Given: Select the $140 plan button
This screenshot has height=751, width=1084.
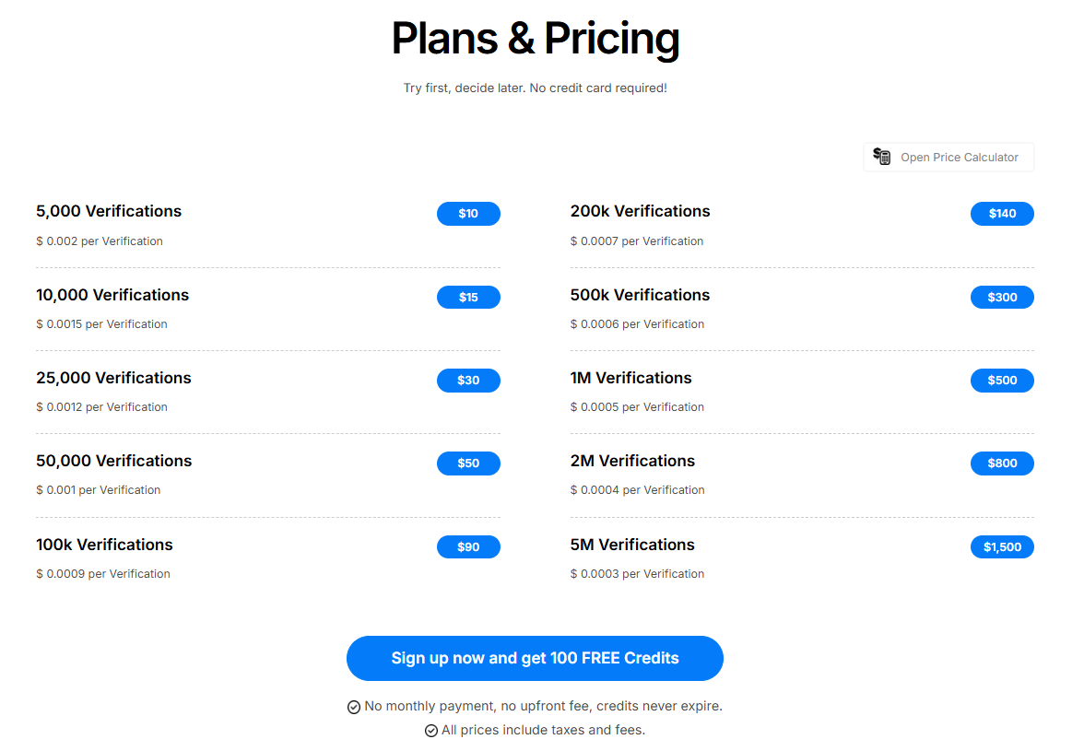Looking at the screenshot, I should pyautogui.click(x=1002, y=214).
